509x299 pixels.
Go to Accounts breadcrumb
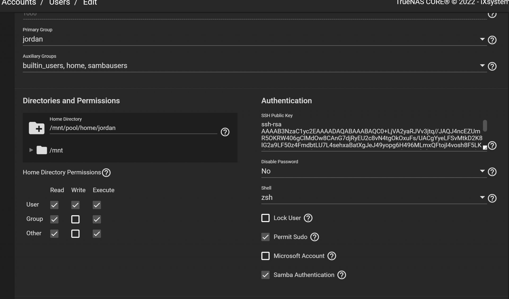[19, 3]
